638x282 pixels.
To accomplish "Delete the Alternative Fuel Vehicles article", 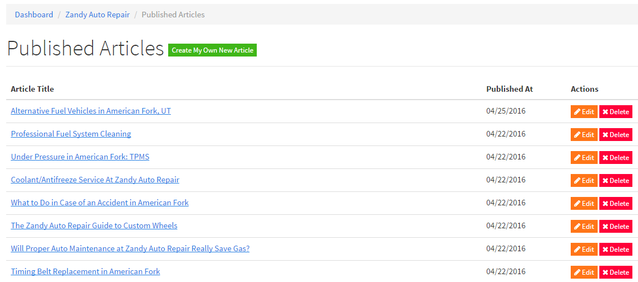I will coord(616,112).
